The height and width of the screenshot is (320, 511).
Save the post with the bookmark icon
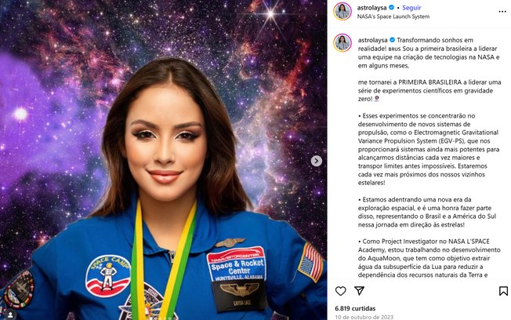coord(503,291)
